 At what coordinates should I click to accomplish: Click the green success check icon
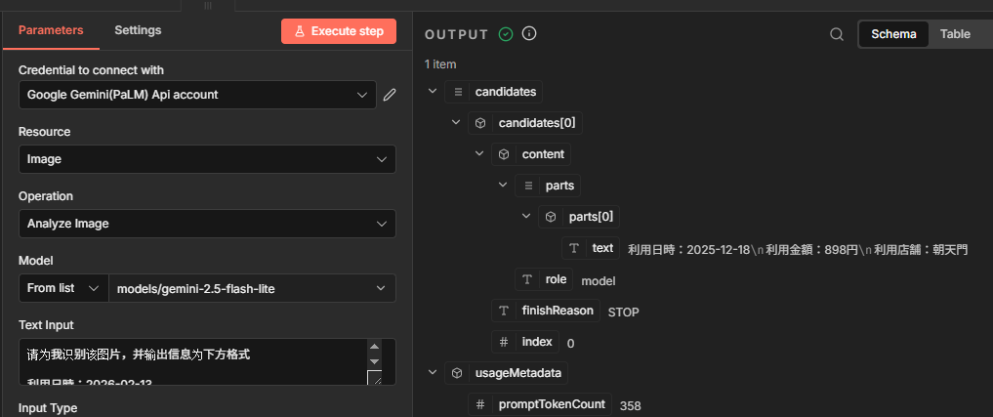[506, 34]
